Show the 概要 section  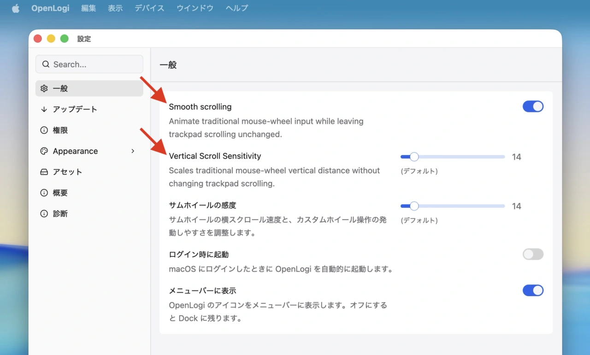[89, 193]
